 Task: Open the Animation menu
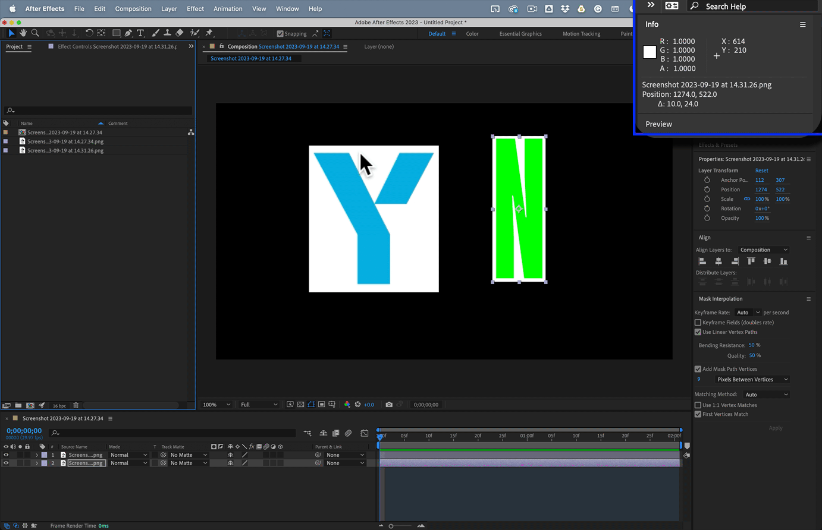click(x=228, y=9)
